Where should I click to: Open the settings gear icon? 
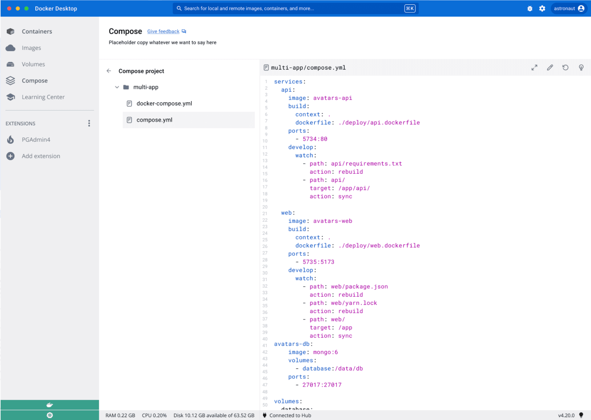point(542,9)
